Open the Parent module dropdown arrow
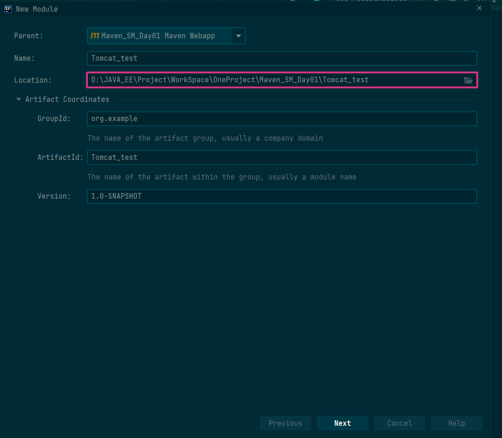 point(238,36)
